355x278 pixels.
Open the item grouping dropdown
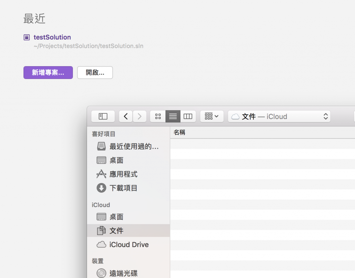pyautogui.click(x=212, y=116)
